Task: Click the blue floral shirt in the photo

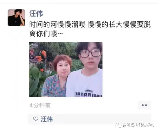Action: tap(54, 86)
